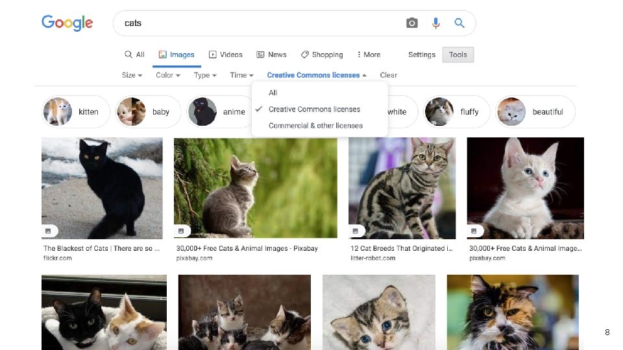
Task: Open the striped tabby cat thumbnail
Action: (402, 188)
